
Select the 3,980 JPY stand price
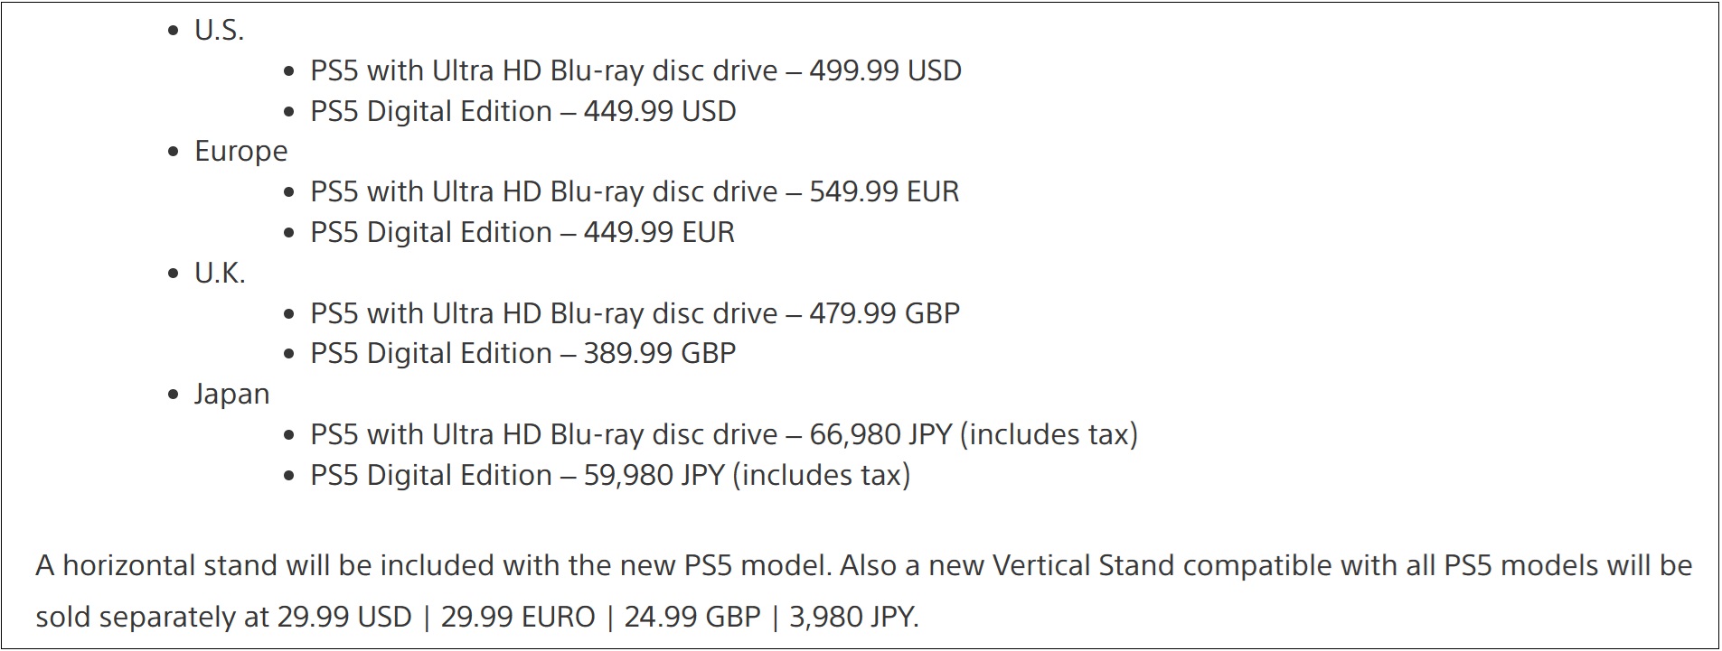853,617
